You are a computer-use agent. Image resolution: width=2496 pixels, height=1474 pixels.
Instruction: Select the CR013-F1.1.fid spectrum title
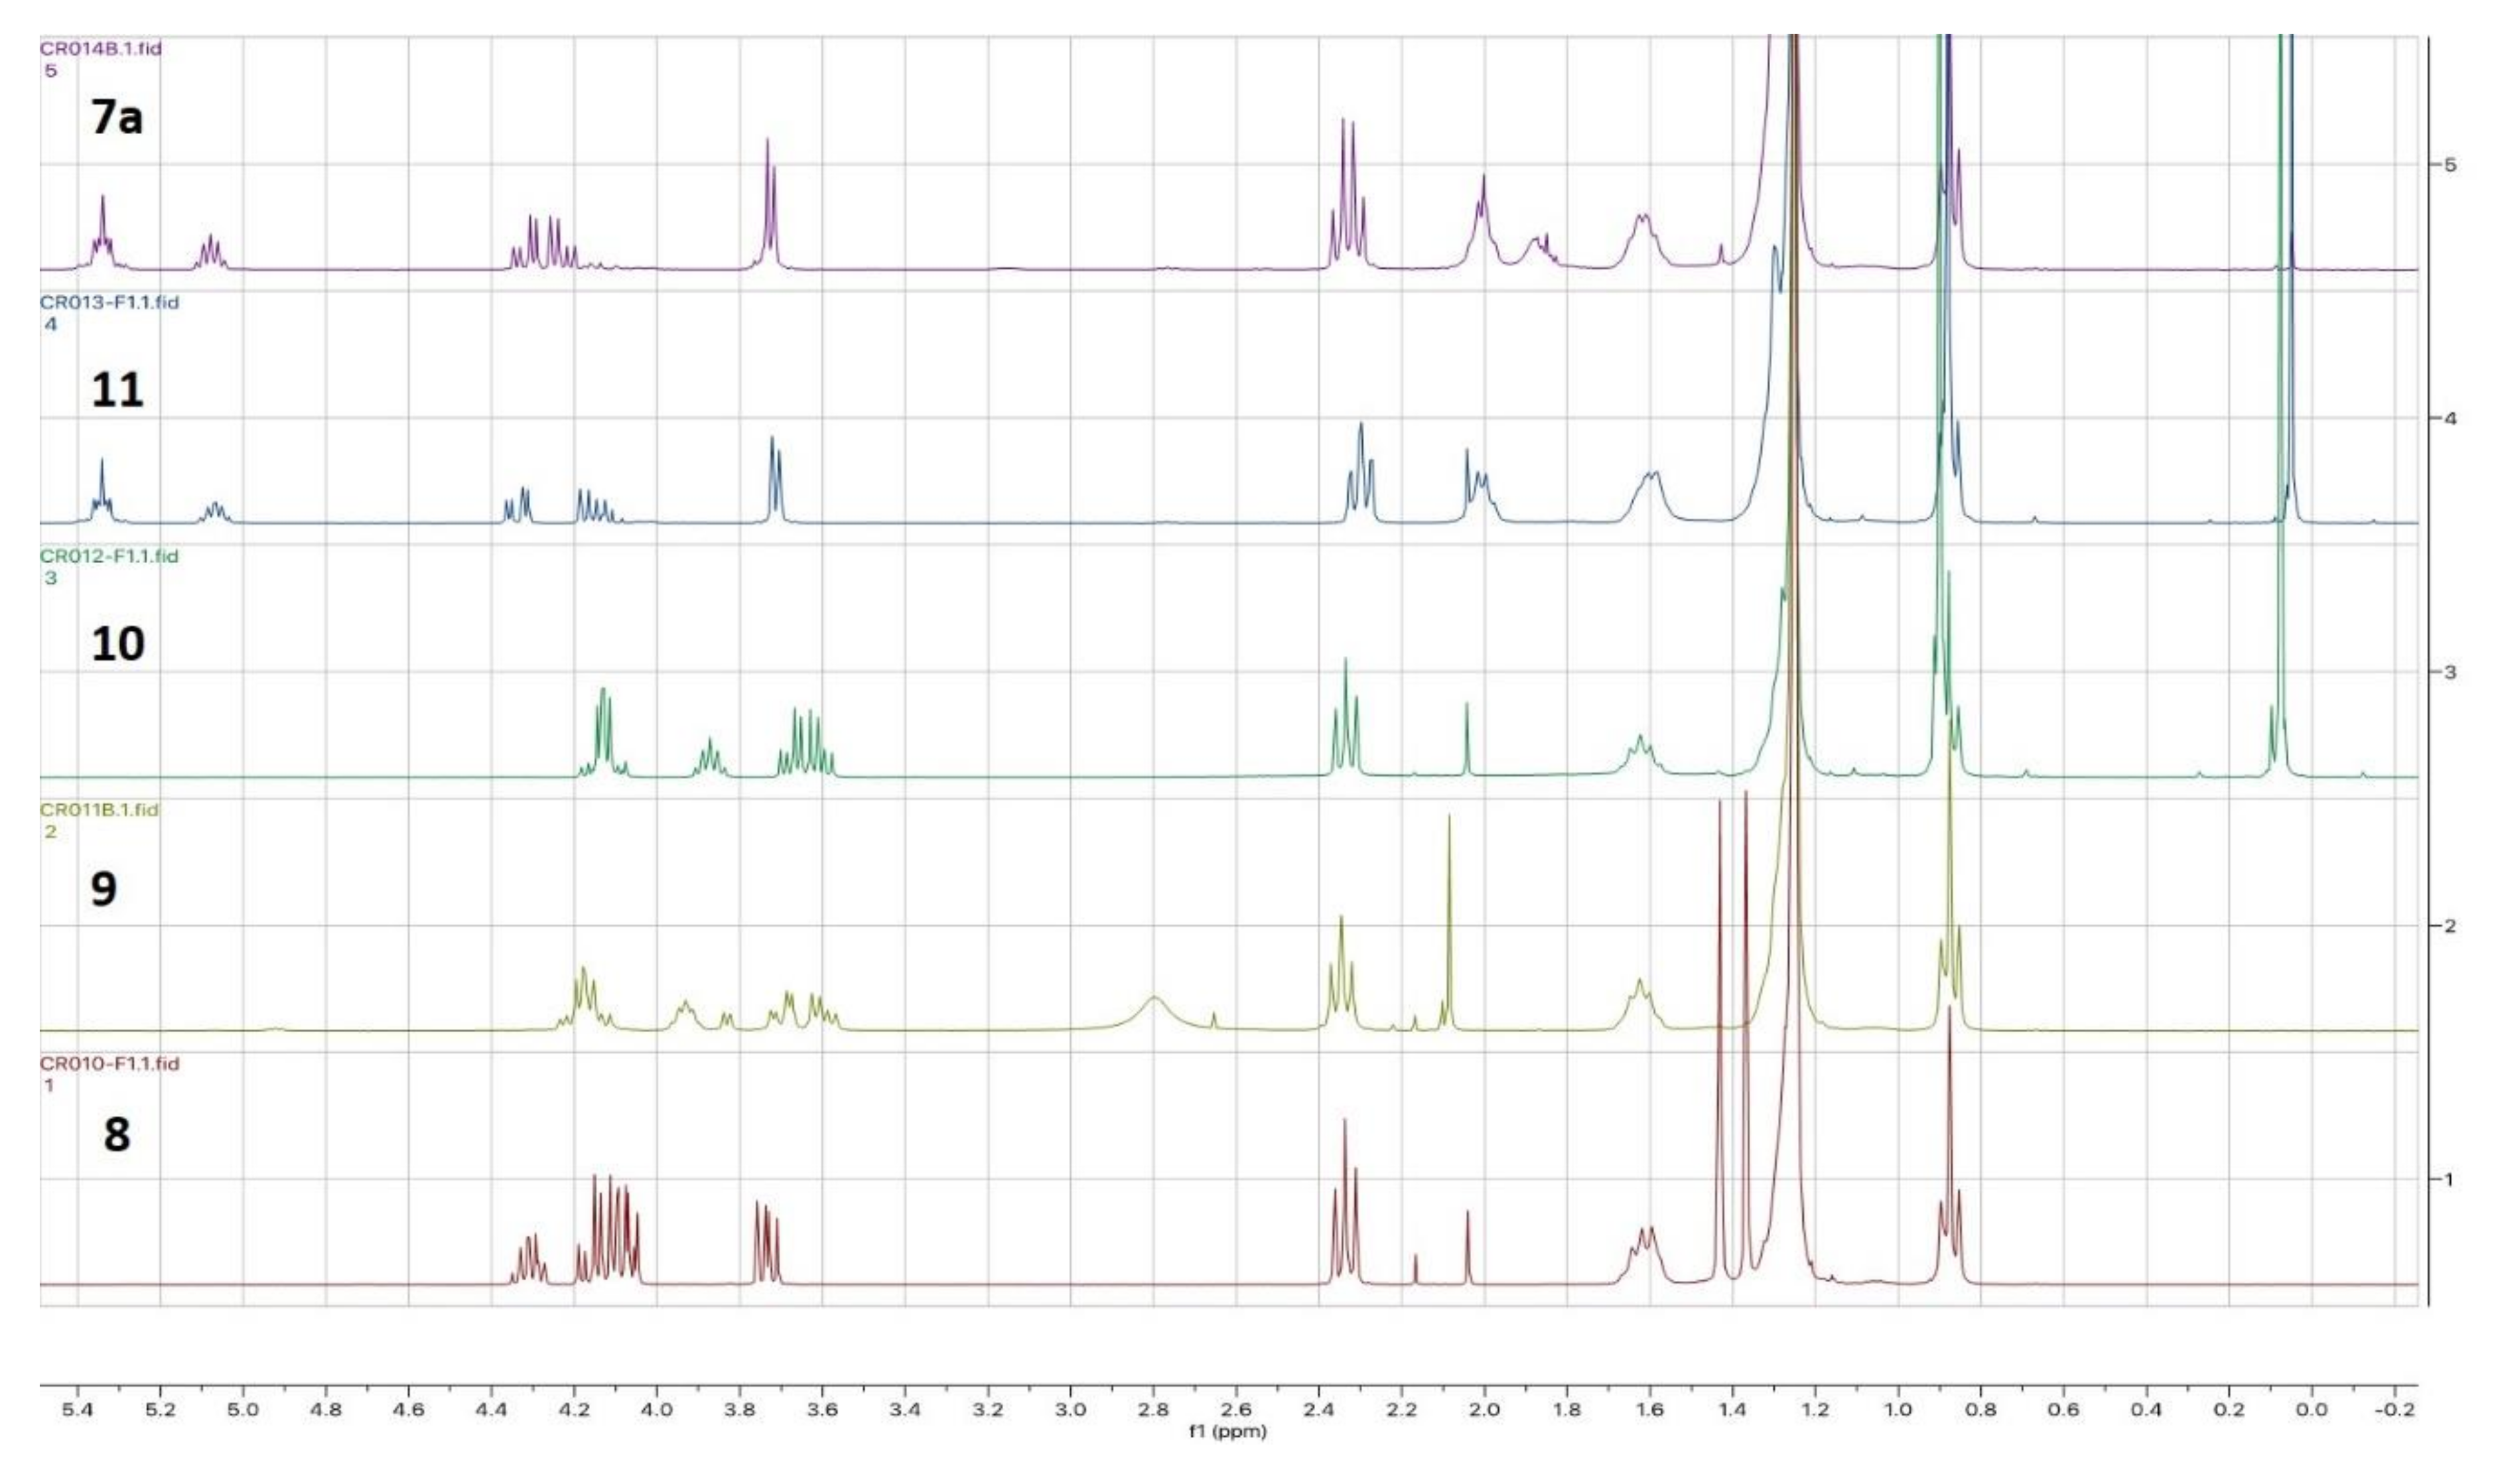pos(109,303)
